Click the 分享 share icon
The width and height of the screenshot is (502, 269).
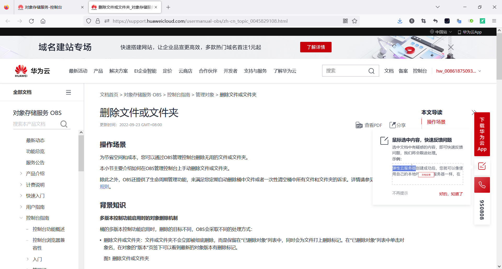pyautogui.click(x=393, y=125)
